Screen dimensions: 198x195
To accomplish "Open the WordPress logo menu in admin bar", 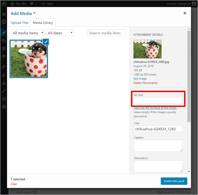I will click(4, 4).
